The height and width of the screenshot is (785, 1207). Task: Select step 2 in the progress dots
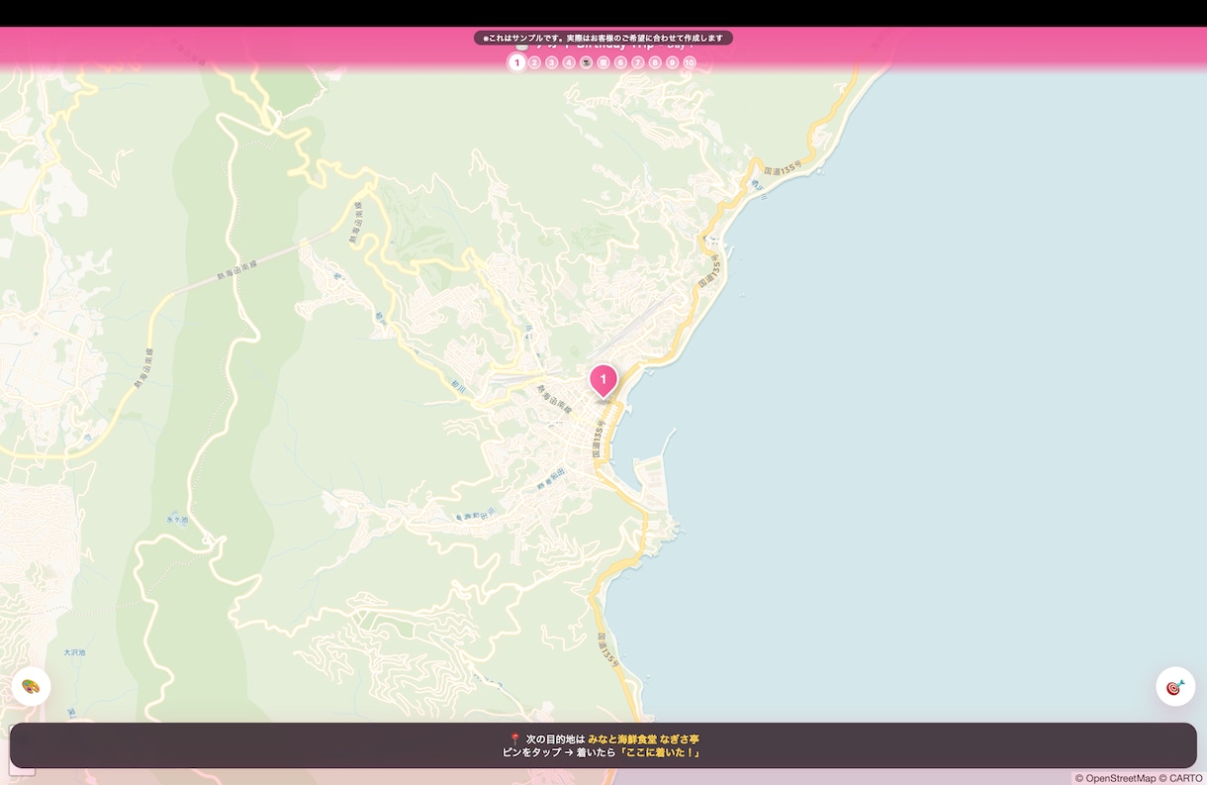click(534, 62)
